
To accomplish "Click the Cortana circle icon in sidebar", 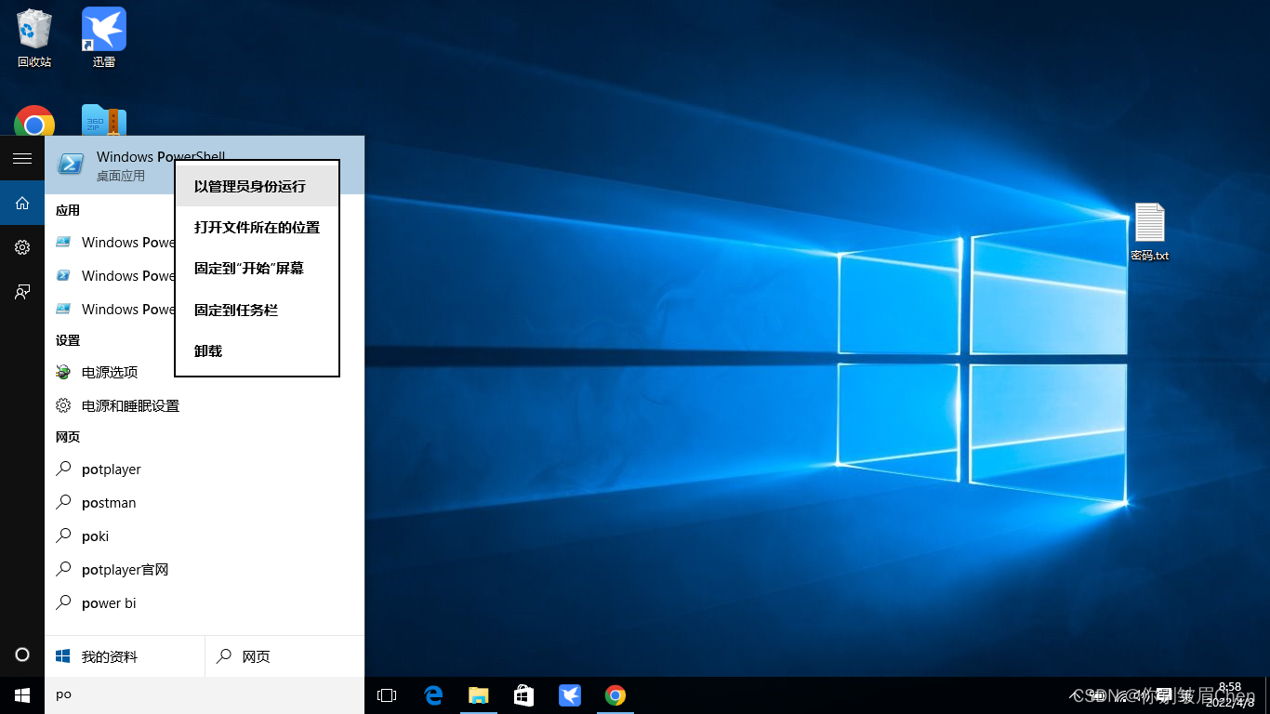I will (x=22, y=654).
